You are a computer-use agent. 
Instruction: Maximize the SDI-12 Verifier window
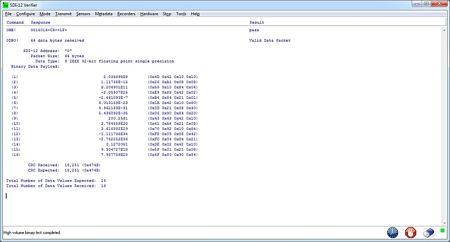tap(426, 4)
